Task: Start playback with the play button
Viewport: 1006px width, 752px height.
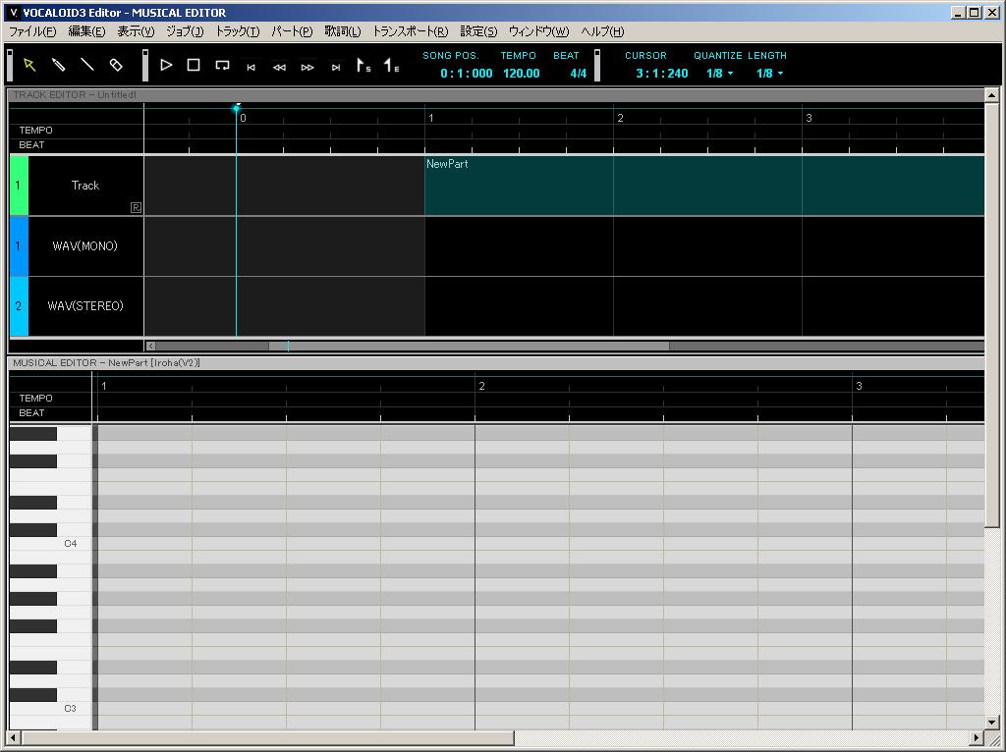Action: (x=166, y=65)
